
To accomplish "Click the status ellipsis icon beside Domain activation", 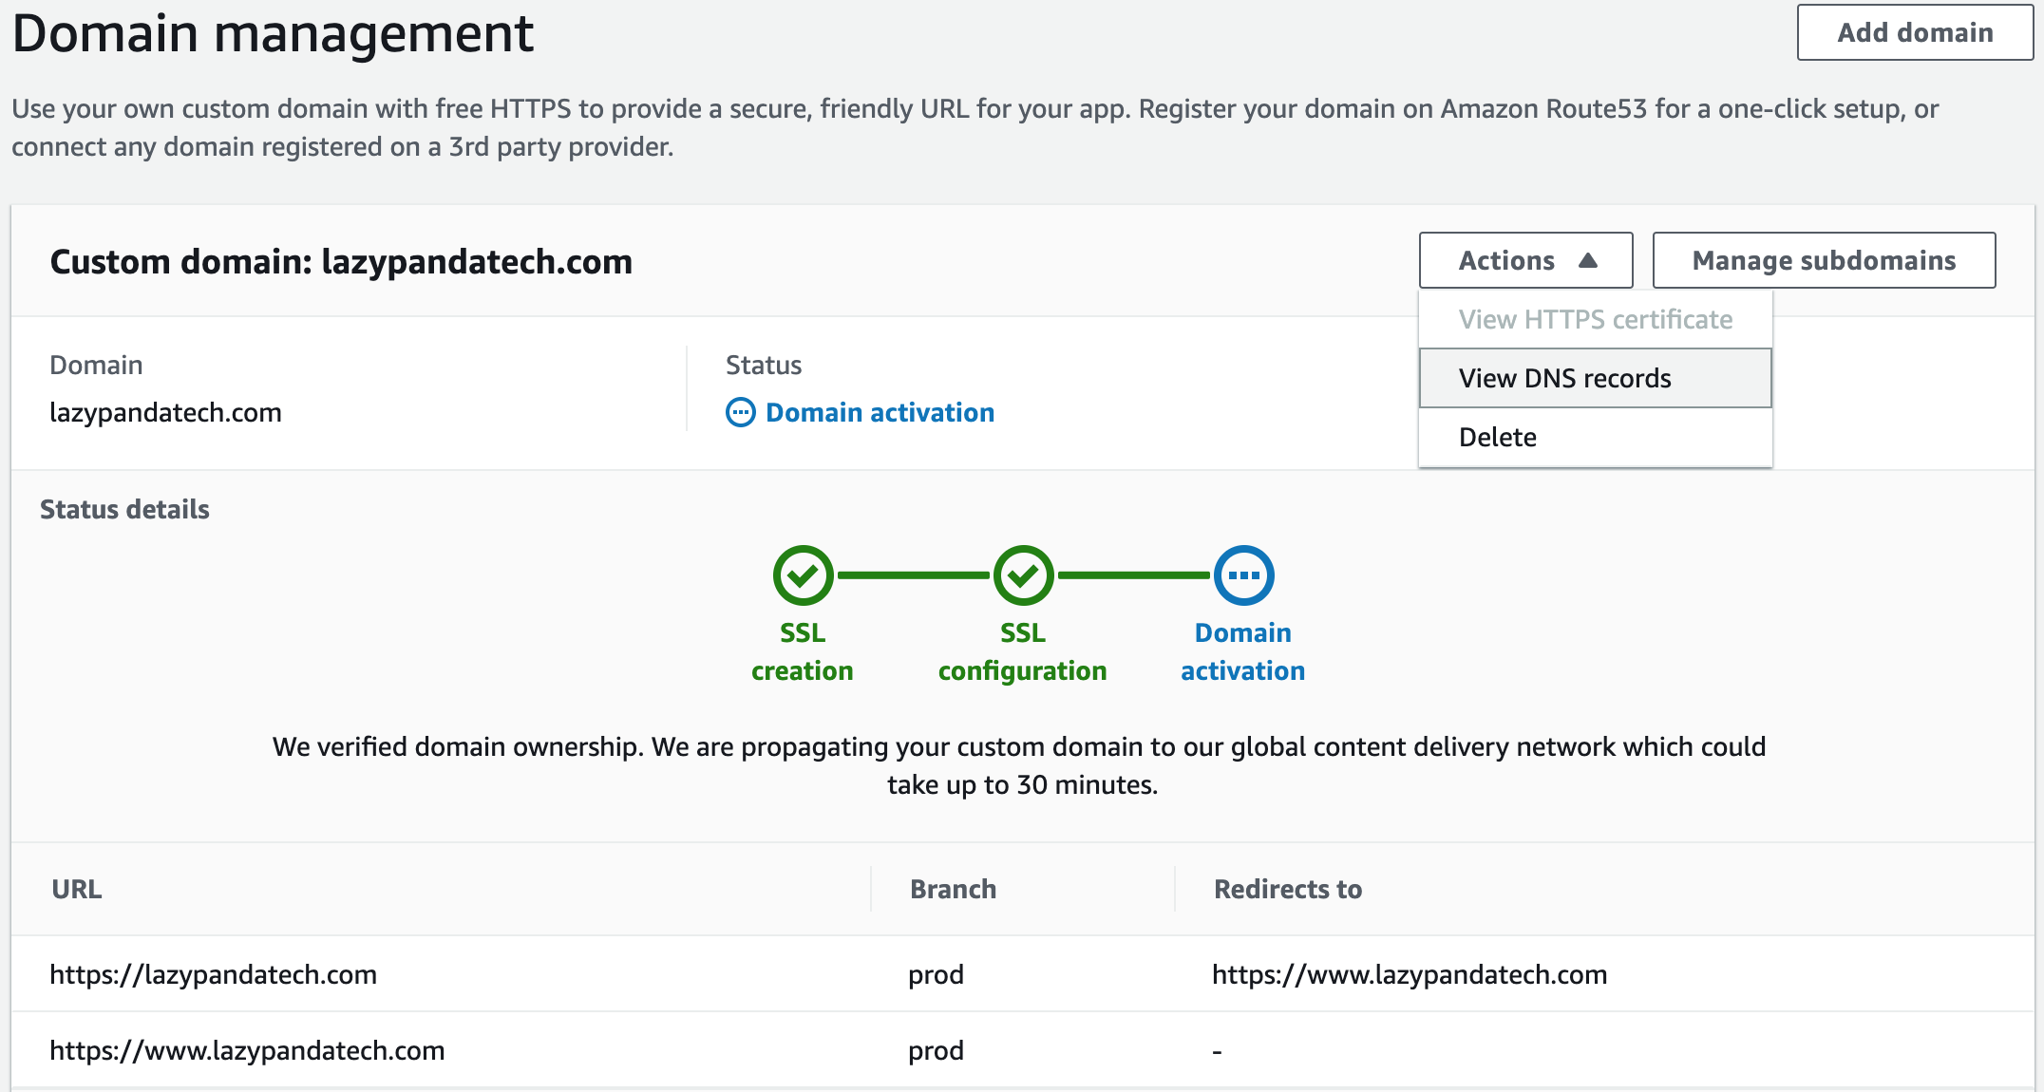I will click(741, 412).
